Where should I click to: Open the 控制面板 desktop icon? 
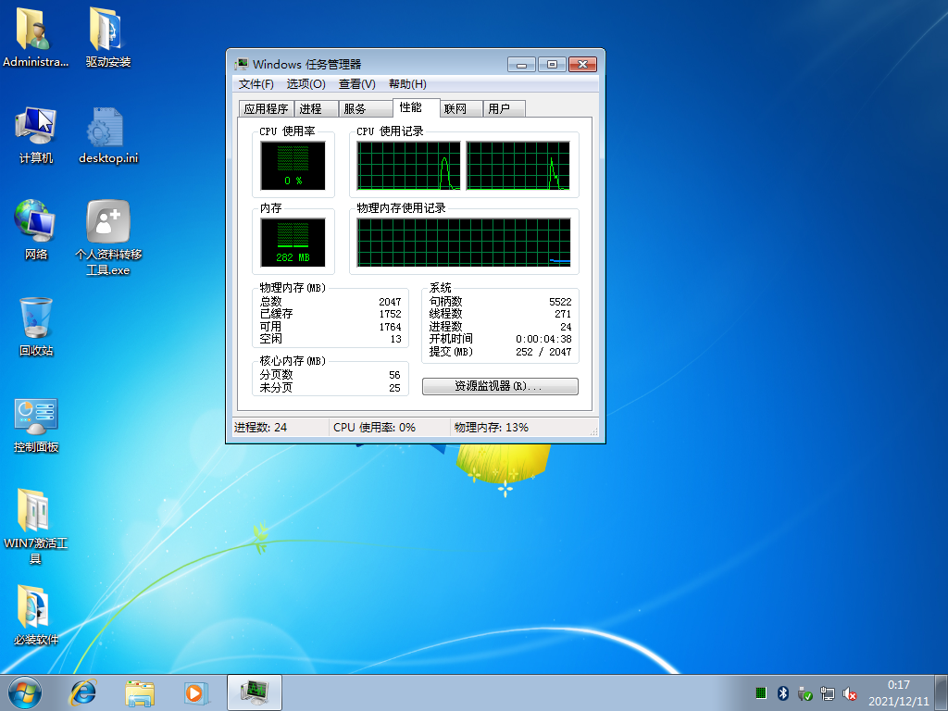[x=36, y=425]
